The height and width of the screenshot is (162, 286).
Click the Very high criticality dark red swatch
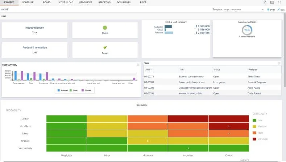[x=254, y=139]
